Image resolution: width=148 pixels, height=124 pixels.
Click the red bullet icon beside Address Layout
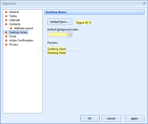pyautogui.click(x=11, y=28)
